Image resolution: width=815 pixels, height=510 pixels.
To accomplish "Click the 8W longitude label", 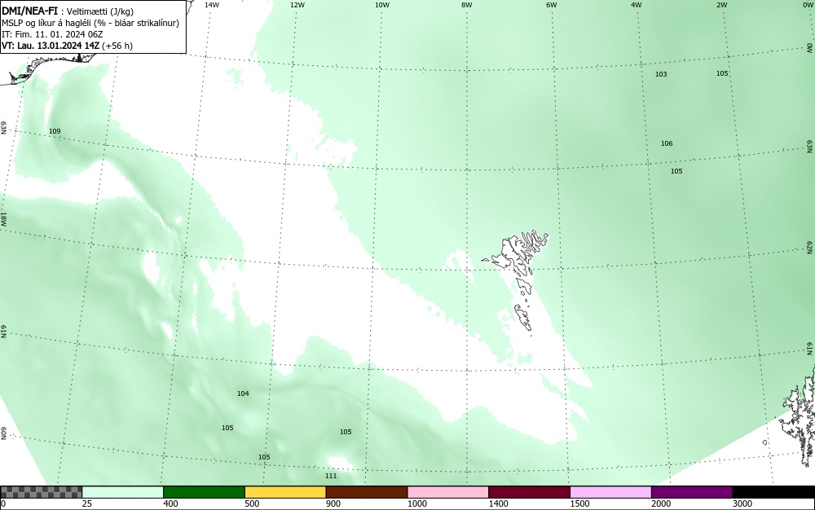I will pyautogui.click(x=467, y=5).
